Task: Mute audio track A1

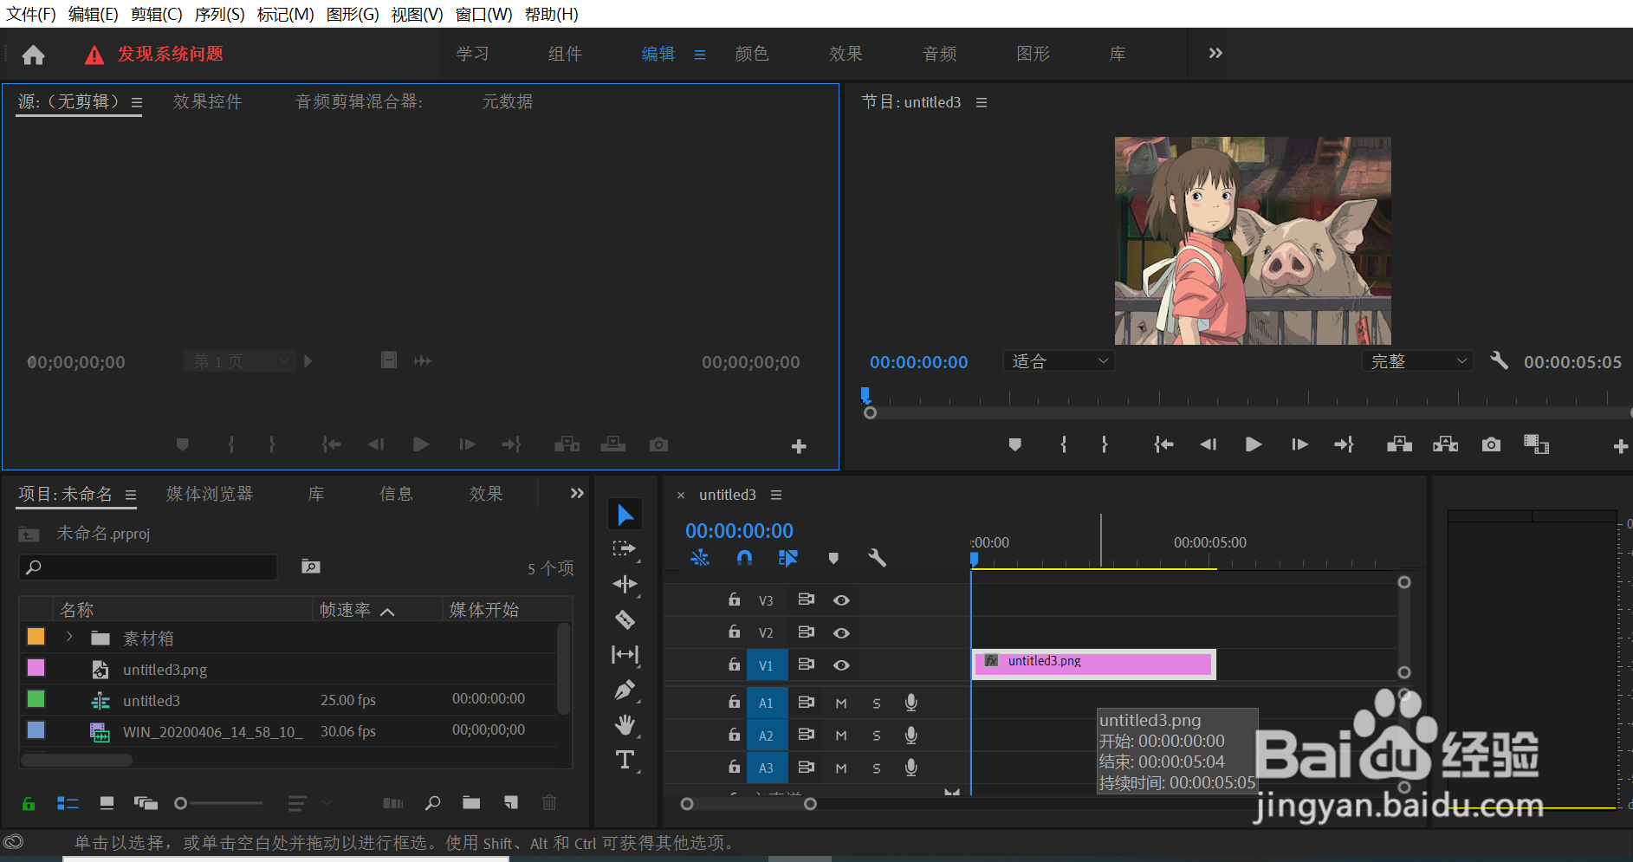Action: coord(841,703)
